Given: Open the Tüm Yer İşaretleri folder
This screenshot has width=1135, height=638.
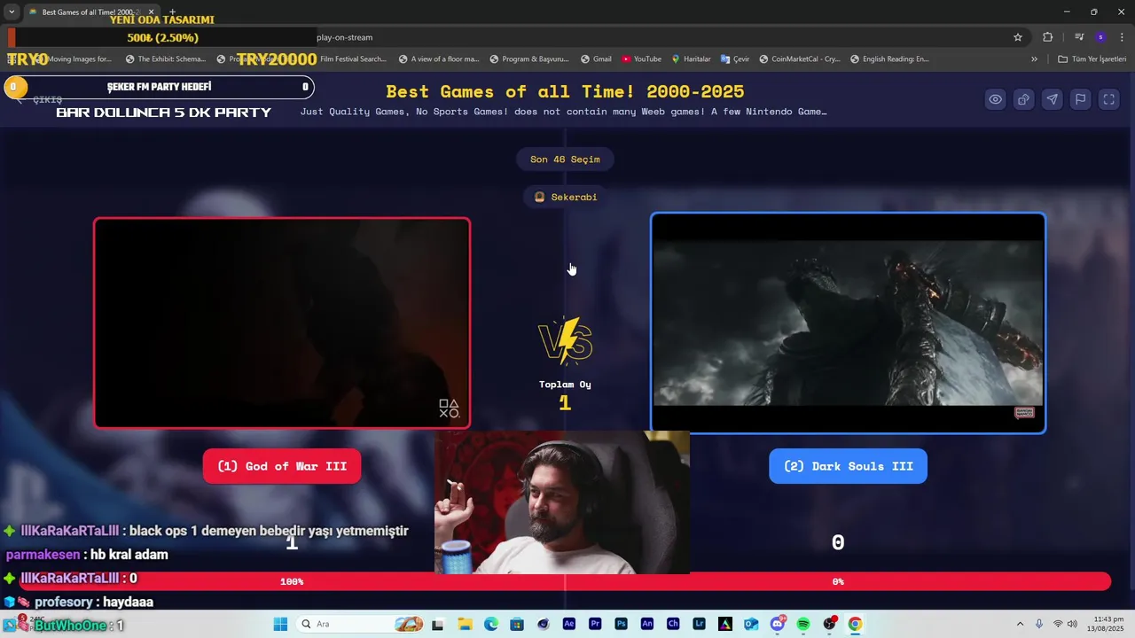Looking at the screenshot, I should [1092, 59].
